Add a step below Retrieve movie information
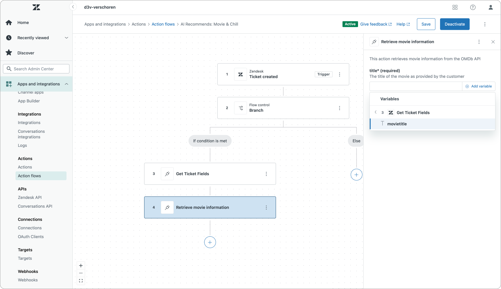The height and width of the screenshot is (289, 501). (x=210, y=242)
